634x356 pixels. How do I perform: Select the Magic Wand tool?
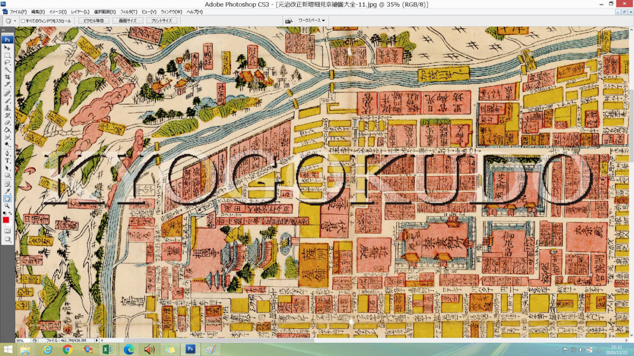[7, 70]
